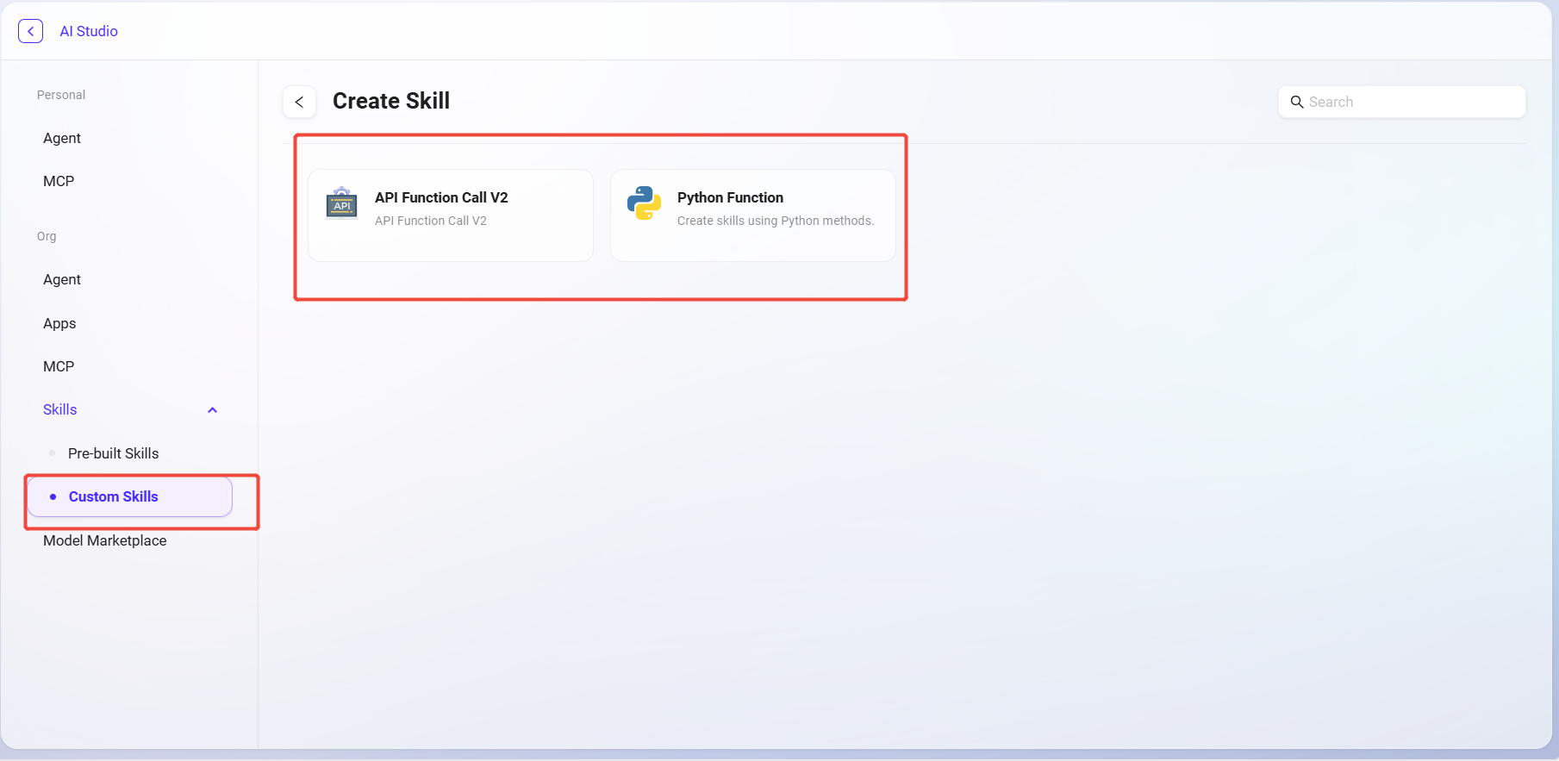Open Model Marketplace in sidebar

pyautogui.click(x=105, y=540)
